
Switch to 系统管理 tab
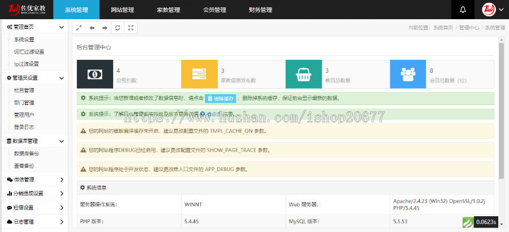pos(76,10)
